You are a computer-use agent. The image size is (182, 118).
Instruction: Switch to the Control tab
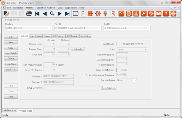47,36
